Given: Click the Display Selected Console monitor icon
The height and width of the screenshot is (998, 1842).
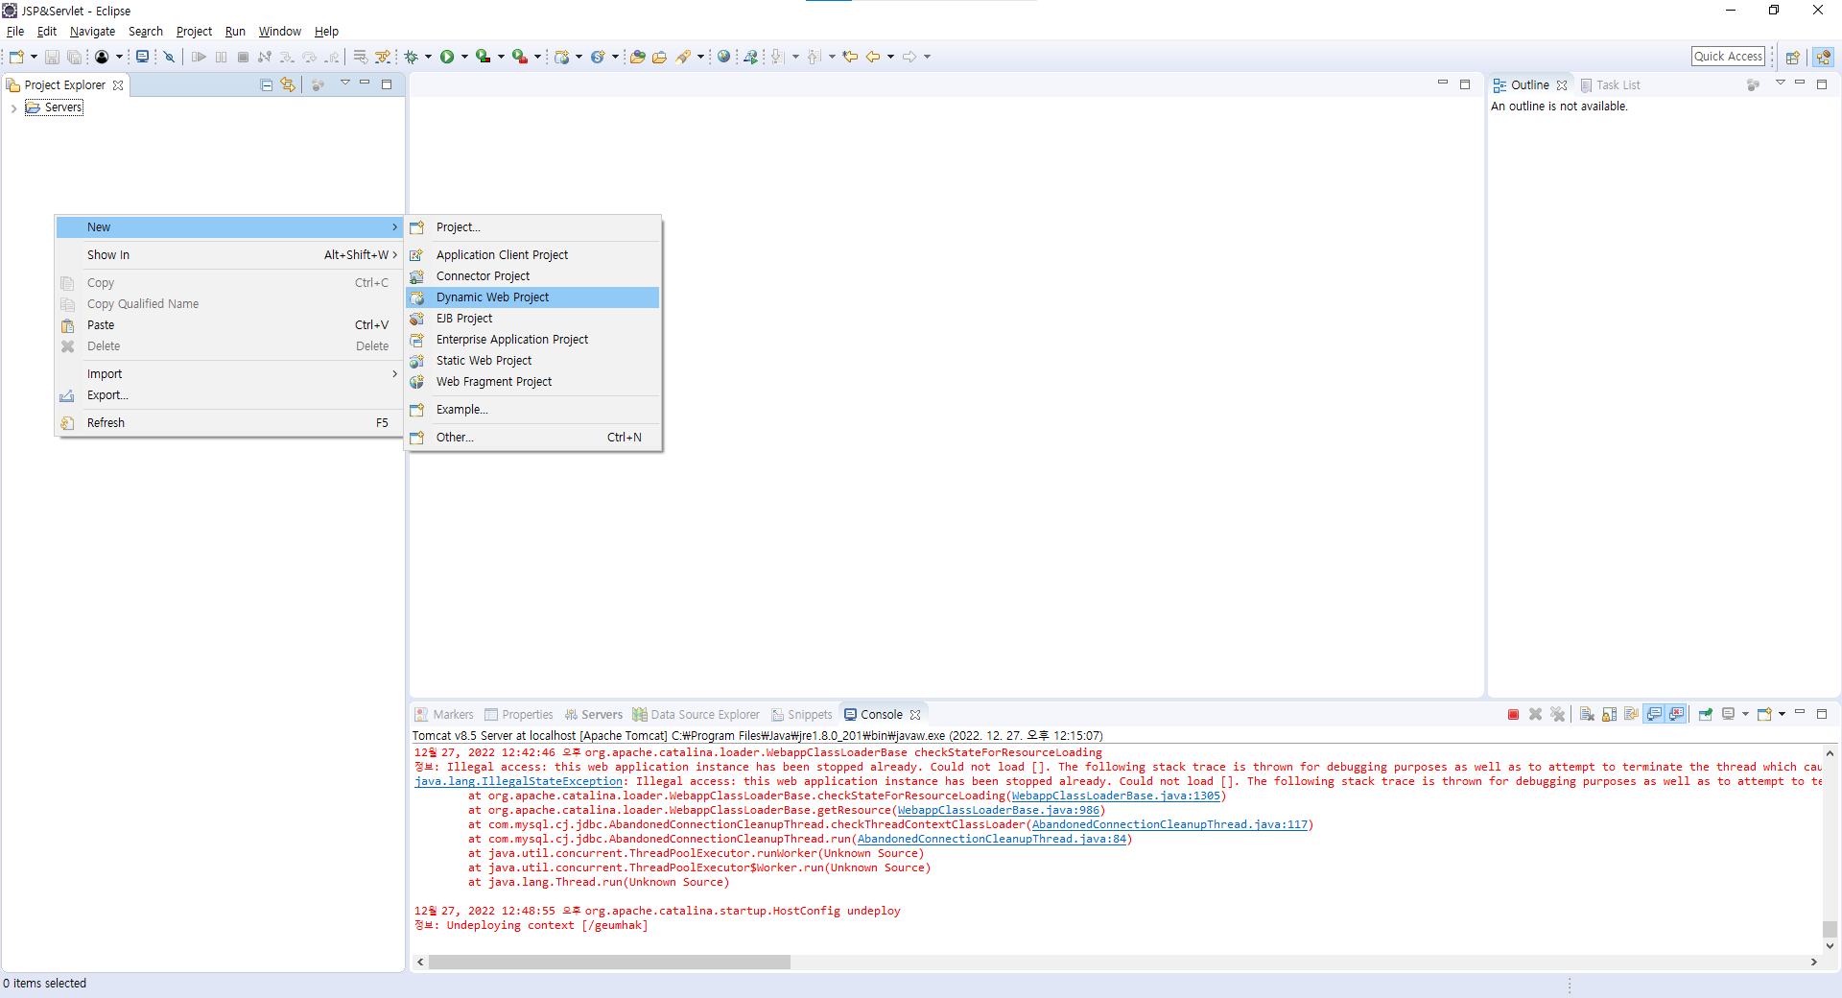Looking at the screenshot, I should coord(1728,714).
